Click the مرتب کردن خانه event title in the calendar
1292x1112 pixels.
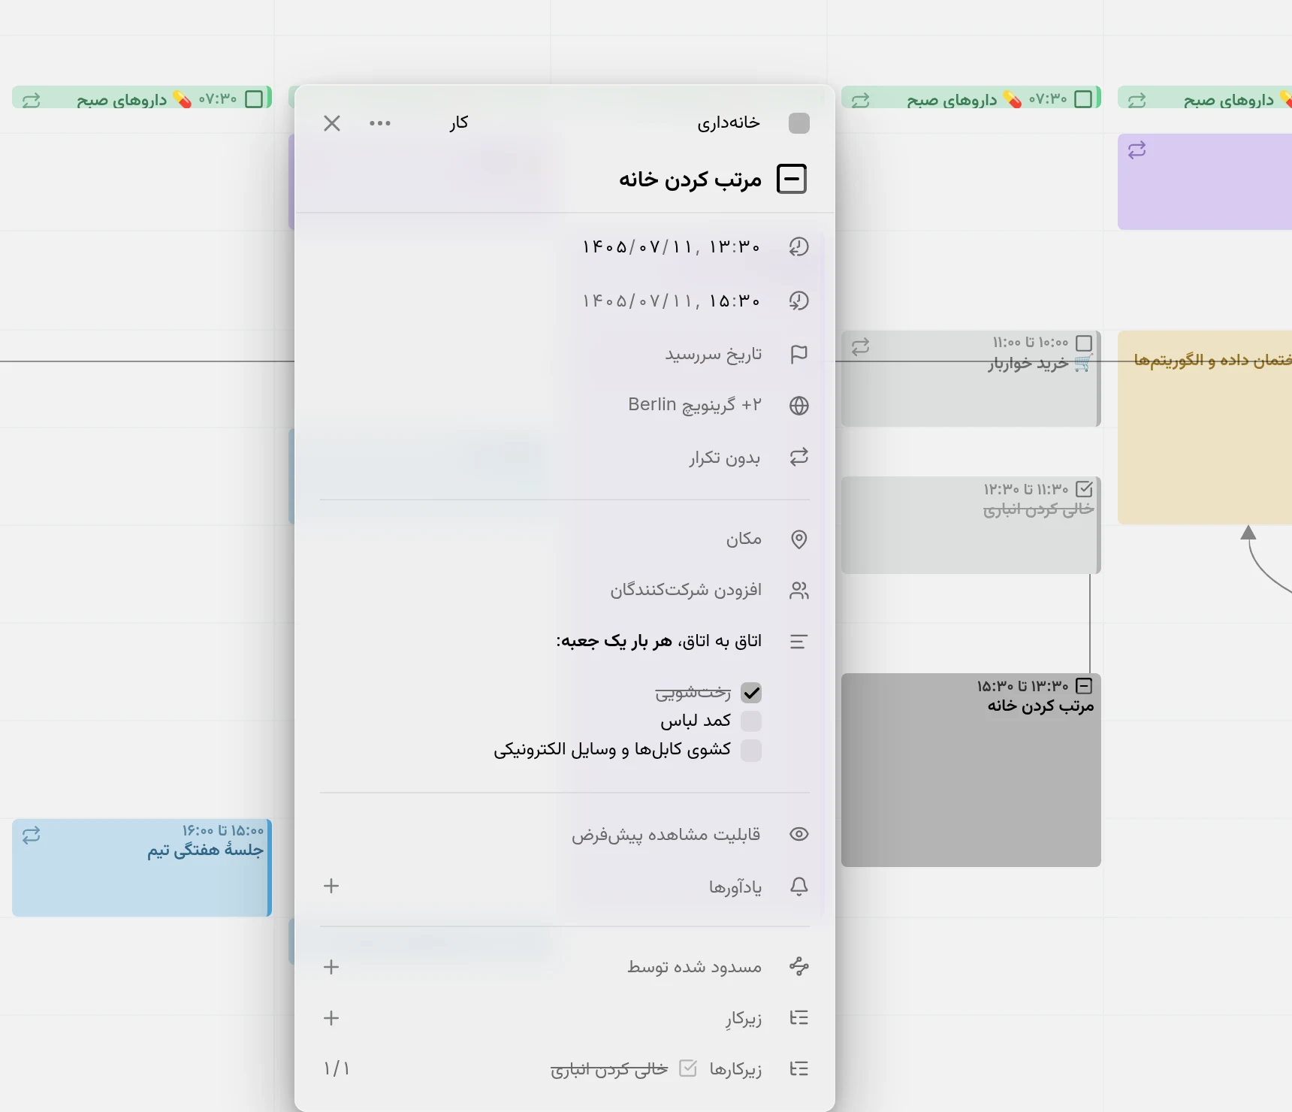[1040, 706]
